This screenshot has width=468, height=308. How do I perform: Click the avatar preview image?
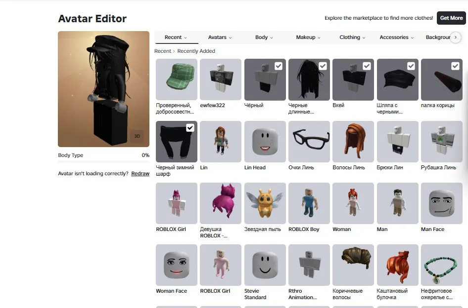[103, 89]
